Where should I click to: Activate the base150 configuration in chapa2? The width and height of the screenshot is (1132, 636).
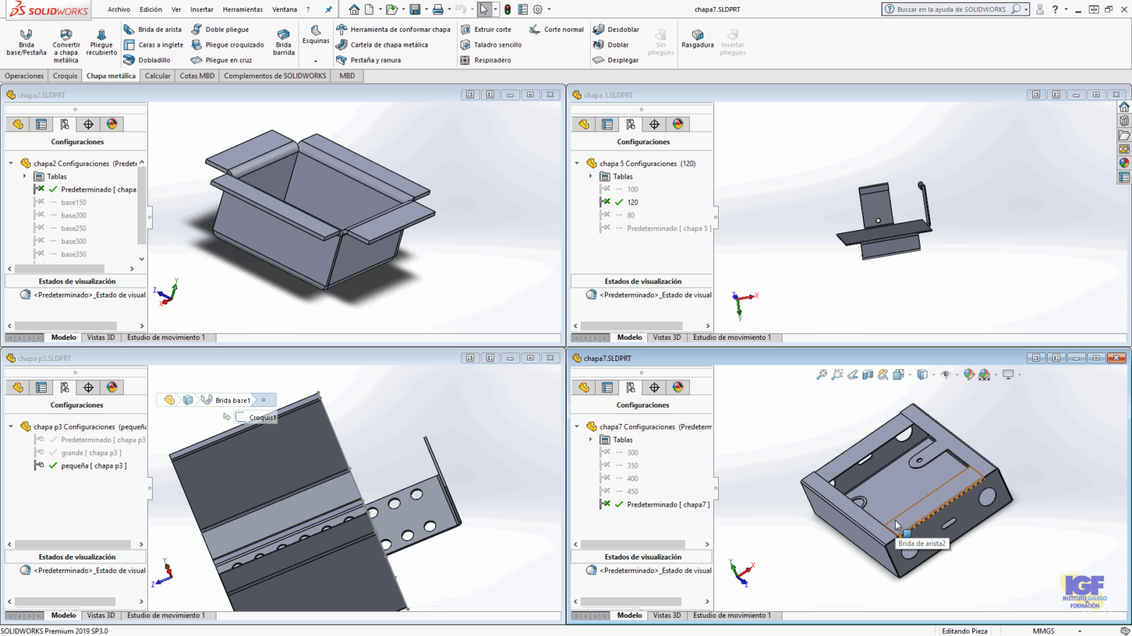point(74,203)
